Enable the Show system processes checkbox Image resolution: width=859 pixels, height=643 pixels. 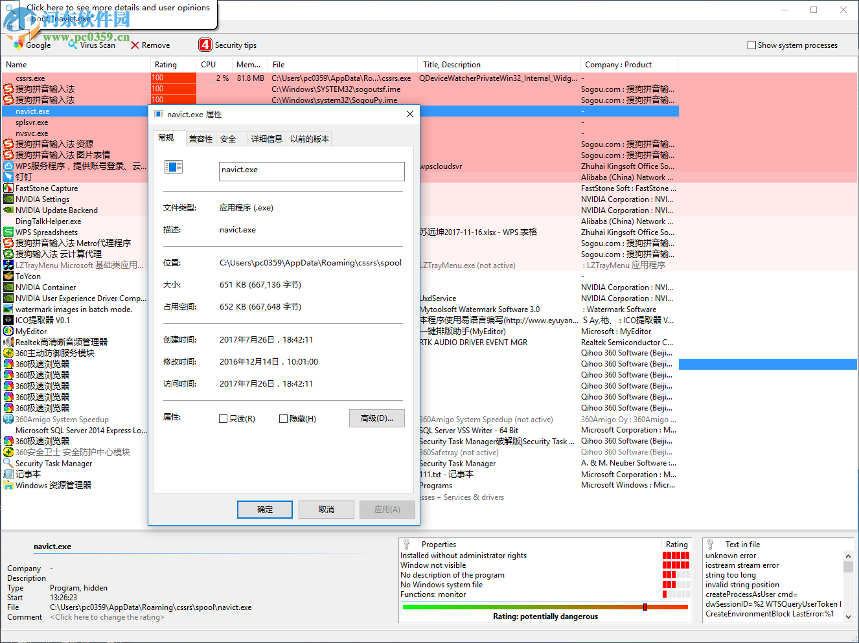[x=751, y=45]
